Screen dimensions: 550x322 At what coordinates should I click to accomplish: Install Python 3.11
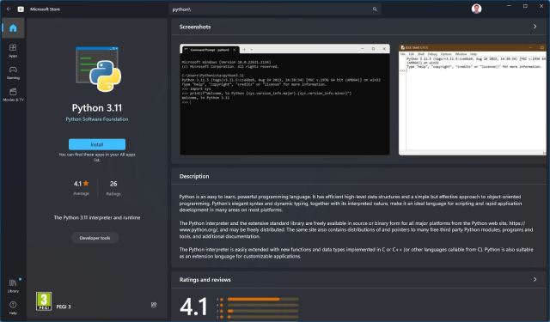pyautogui.click(x=97, y=144)
